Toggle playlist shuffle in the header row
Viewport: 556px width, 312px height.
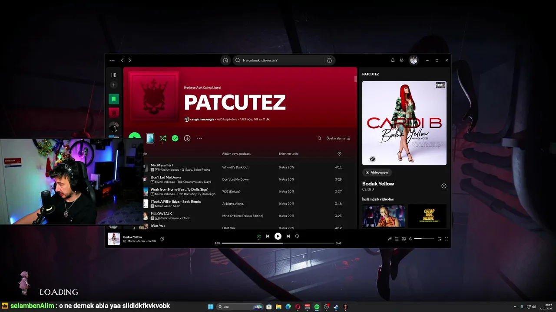[162, 138]
